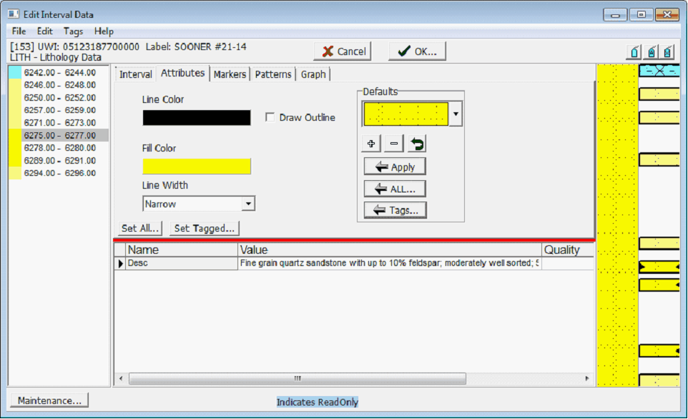Viewport: 688px width, 419px height.
Task: Click the last tag icon at top right
Action: coord(667,51)
